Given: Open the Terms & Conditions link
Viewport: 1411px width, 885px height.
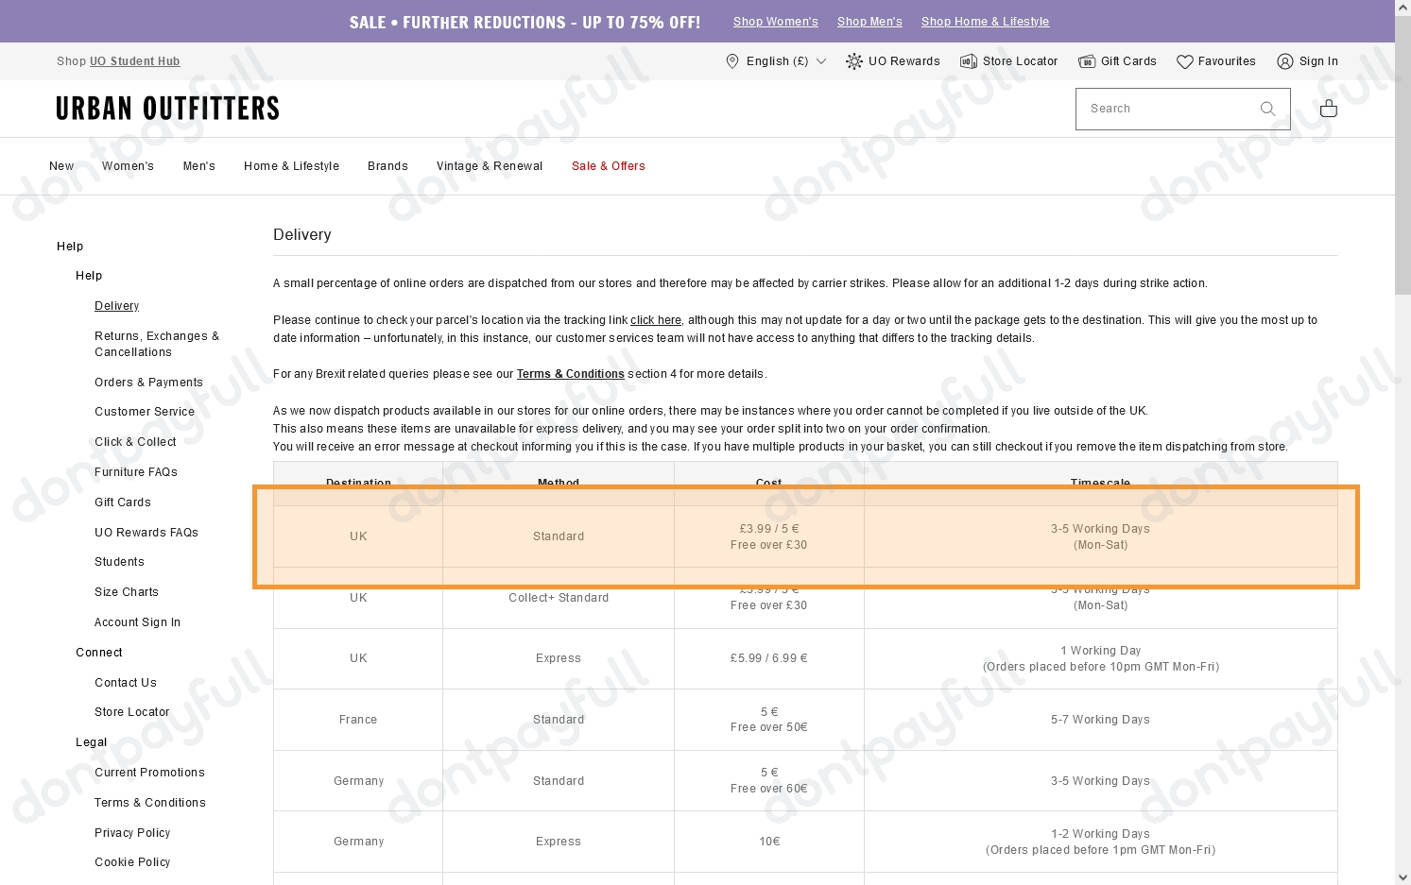Looking at the screenshot, I should tap(571, 373).
